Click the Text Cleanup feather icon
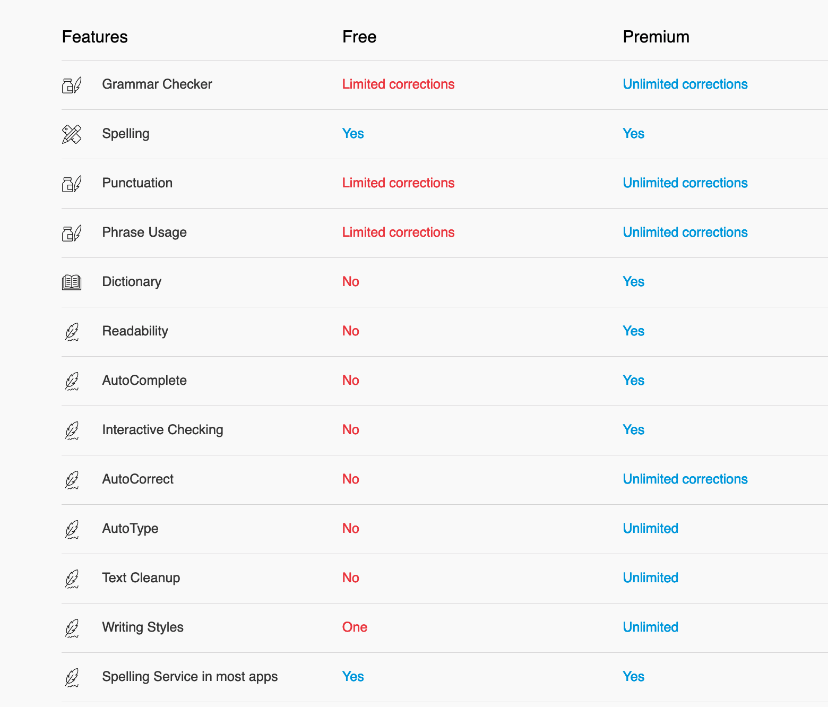828x707 pixels. [x=72, y=579]
